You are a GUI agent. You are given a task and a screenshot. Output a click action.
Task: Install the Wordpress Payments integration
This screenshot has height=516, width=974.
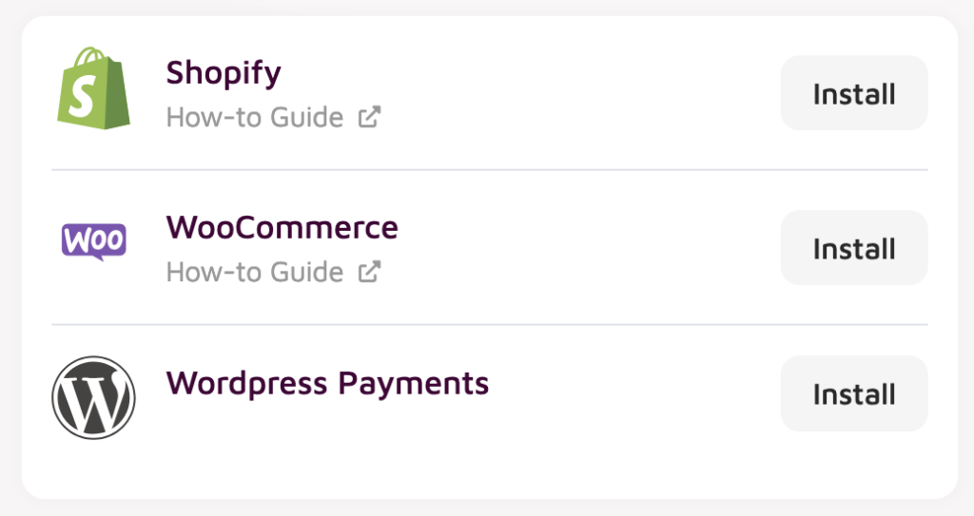pos(854,393)
